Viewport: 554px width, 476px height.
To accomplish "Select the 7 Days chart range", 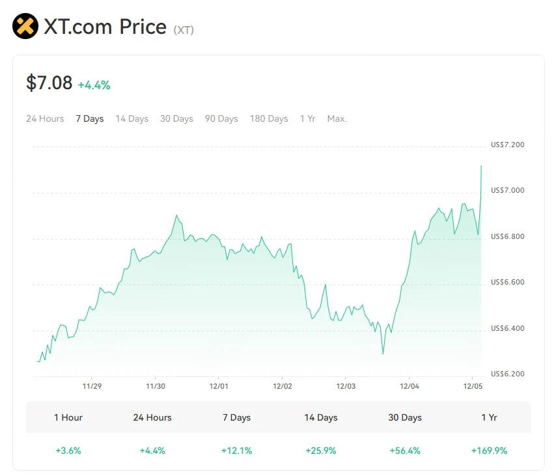I will point(90,119).
